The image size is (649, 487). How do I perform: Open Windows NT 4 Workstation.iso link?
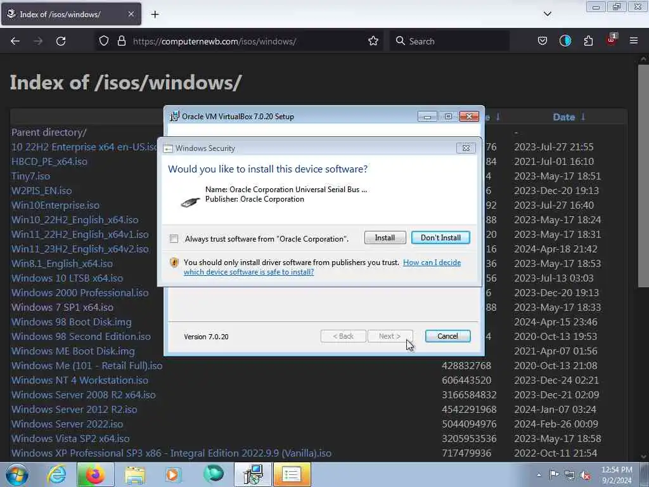[80, 380]
